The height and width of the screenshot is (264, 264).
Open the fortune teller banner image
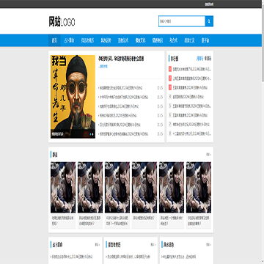73,97
